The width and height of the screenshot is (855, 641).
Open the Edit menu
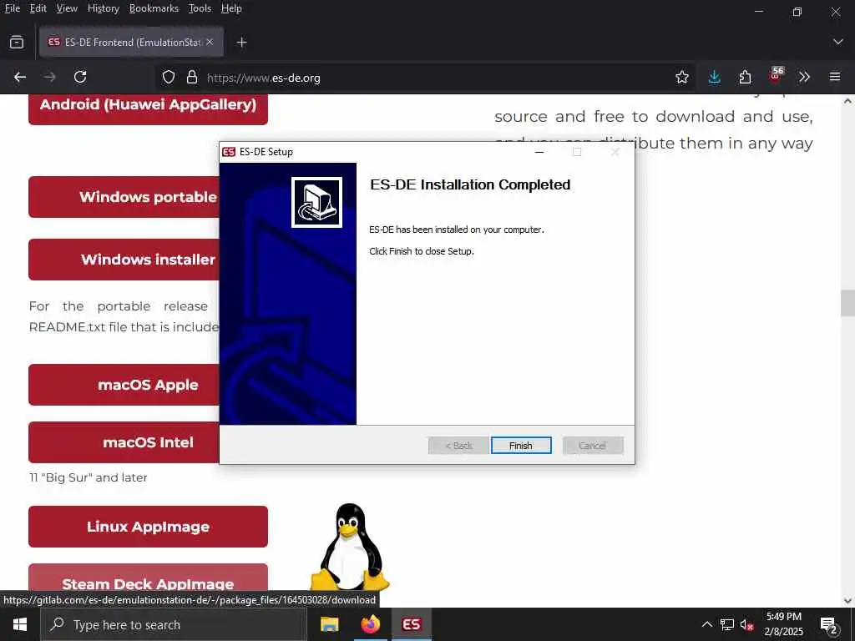[38, 8]
